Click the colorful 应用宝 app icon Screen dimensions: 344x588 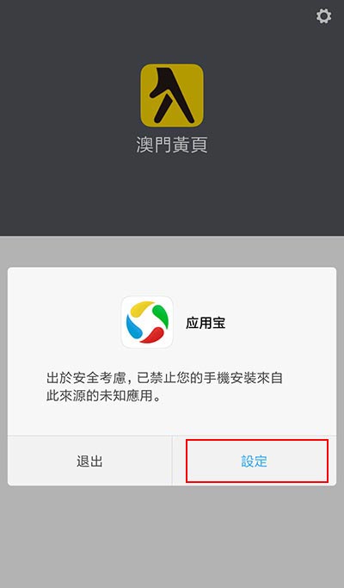[x=147, y=322]
